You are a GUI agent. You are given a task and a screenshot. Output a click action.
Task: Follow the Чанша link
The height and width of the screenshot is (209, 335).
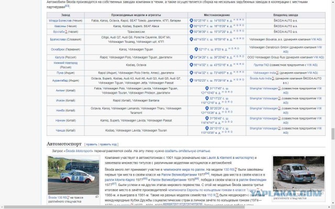60,131
